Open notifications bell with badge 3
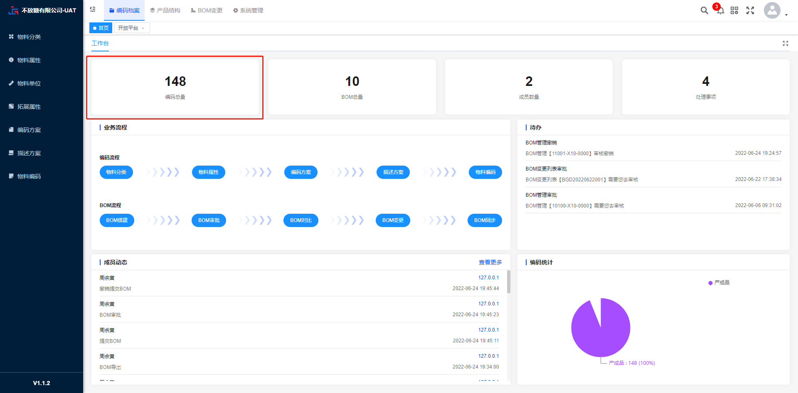 pyautogui.click(x=720, y=10)
